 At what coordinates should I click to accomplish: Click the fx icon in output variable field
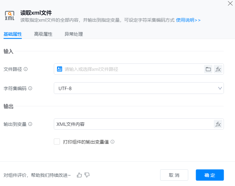tap(218, 124)
